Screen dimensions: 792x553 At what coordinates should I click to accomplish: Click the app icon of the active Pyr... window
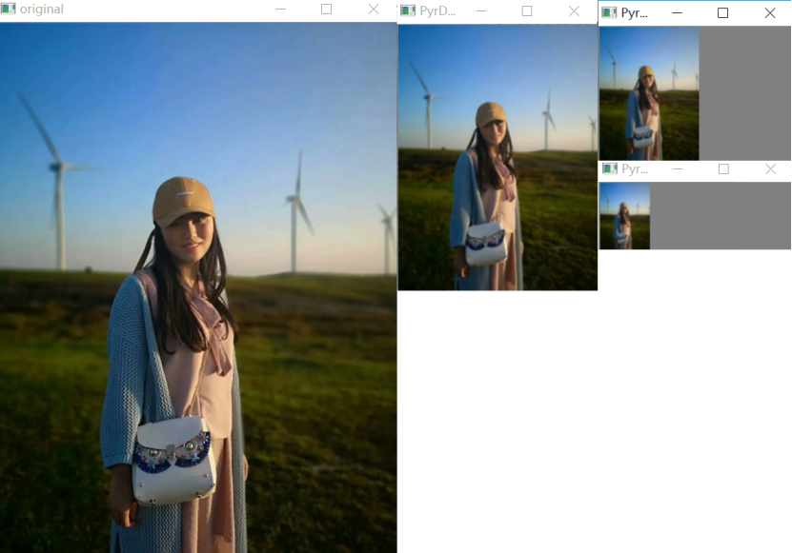[x=609, y=12]
